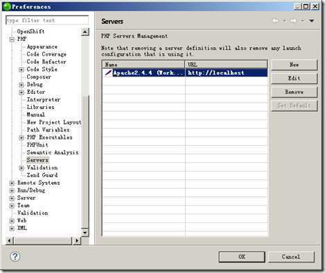Screen dimensions: 325x273
Task: Click the Edit server button
Action: coord(295,78)
